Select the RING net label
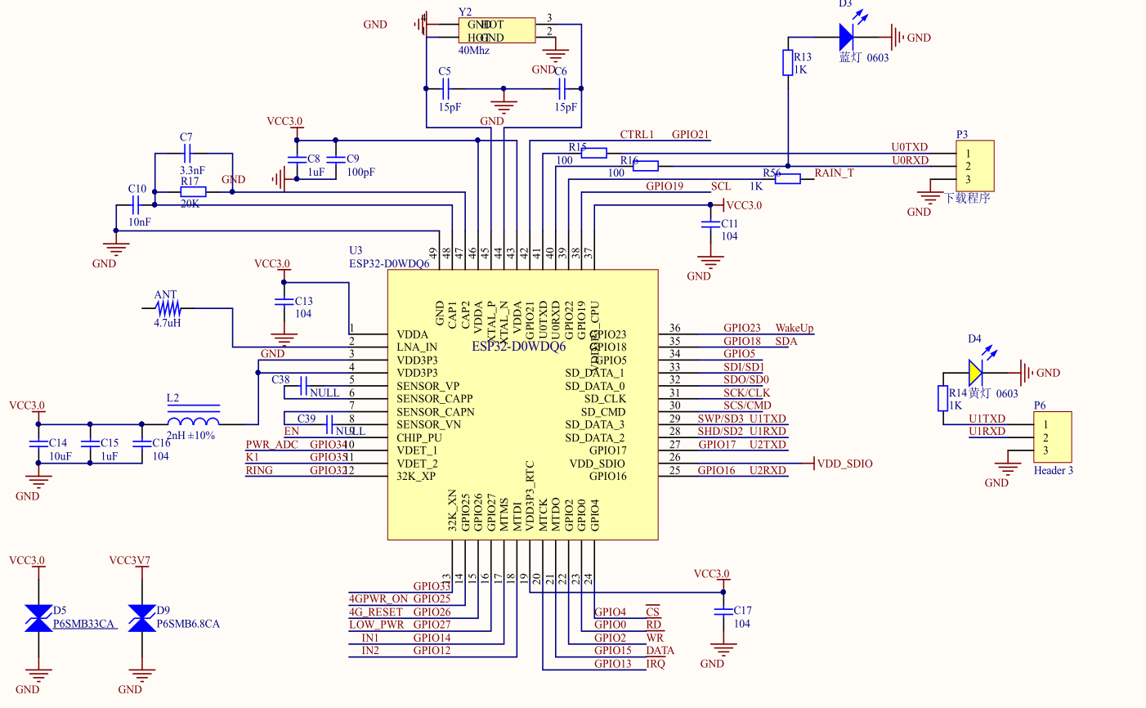This screenshot has width=1146, height=708. coord(259,470)
